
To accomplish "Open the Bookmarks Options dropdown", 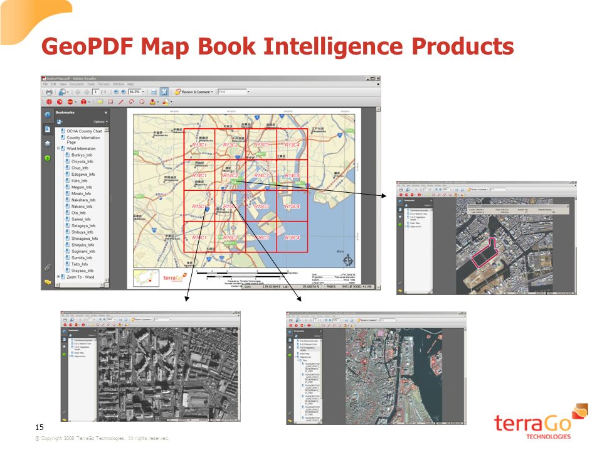I will pos(100,121).
